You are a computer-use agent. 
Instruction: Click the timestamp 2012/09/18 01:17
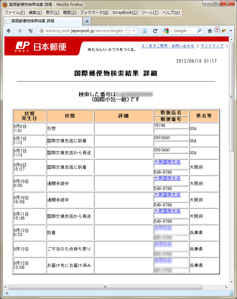197,61
